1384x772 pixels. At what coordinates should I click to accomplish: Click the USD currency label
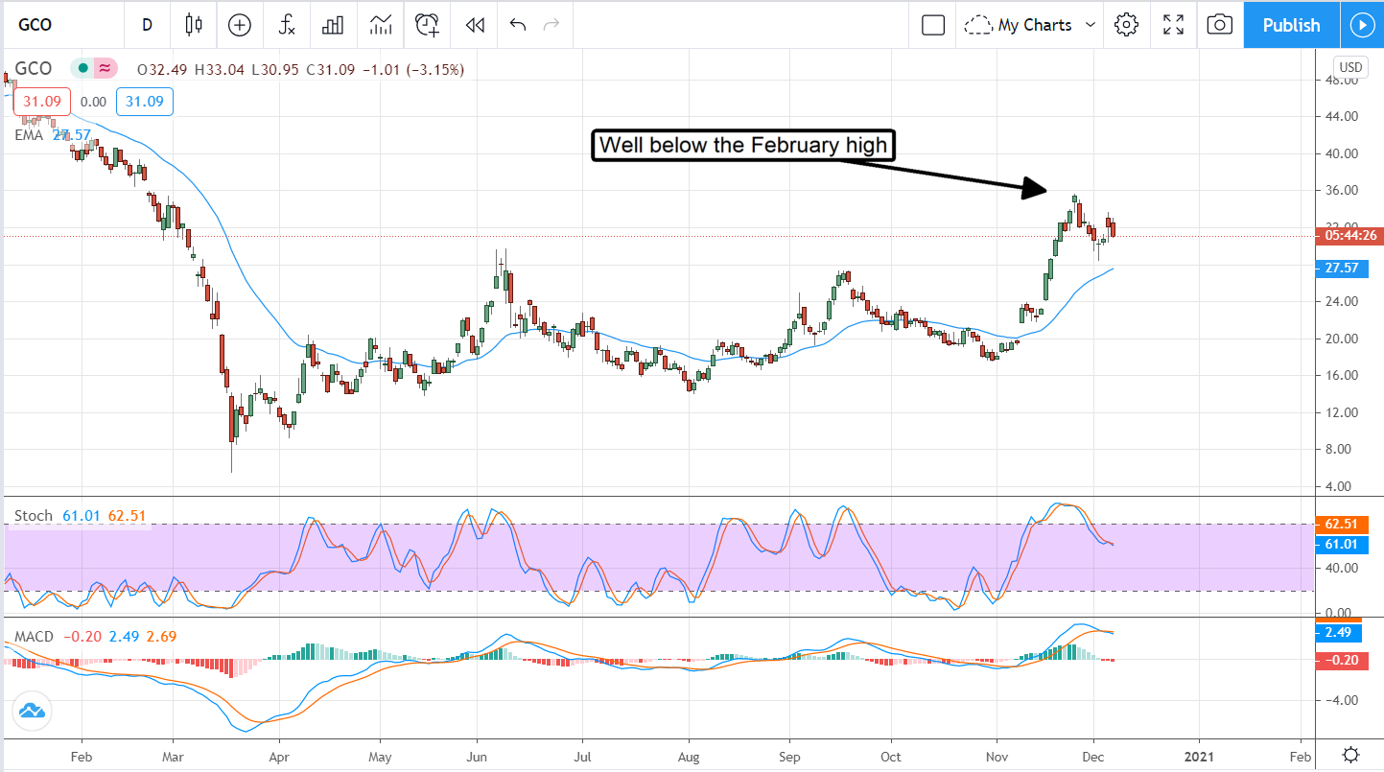(1350, 67)
